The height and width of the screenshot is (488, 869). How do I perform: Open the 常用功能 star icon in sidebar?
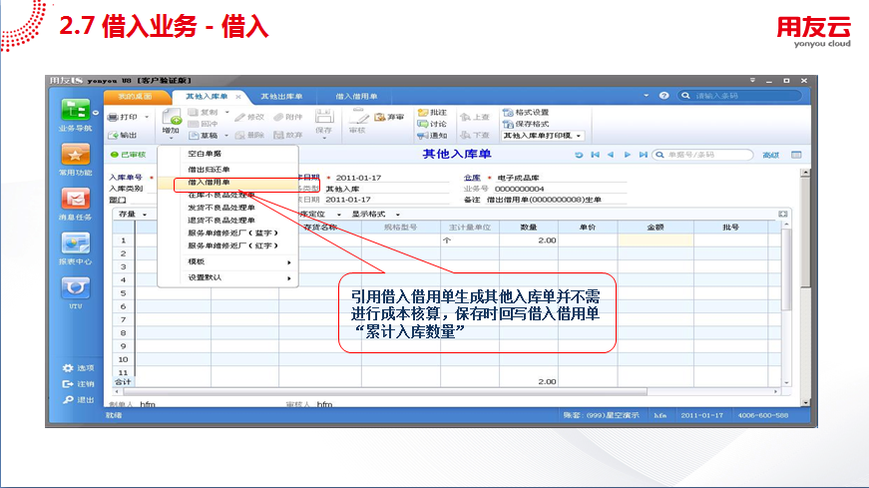[76, 155]
